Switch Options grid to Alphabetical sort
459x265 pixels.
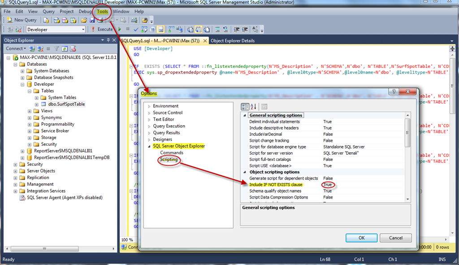(254, 107)
